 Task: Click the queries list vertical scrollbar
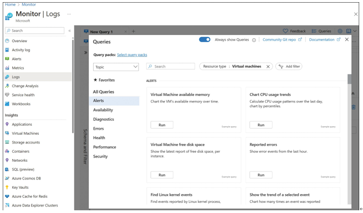point(349,139)
